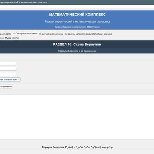Viewport: 154px width, 154px height.
Task: Select the 'Справка' tab
Action: point(108,34)
